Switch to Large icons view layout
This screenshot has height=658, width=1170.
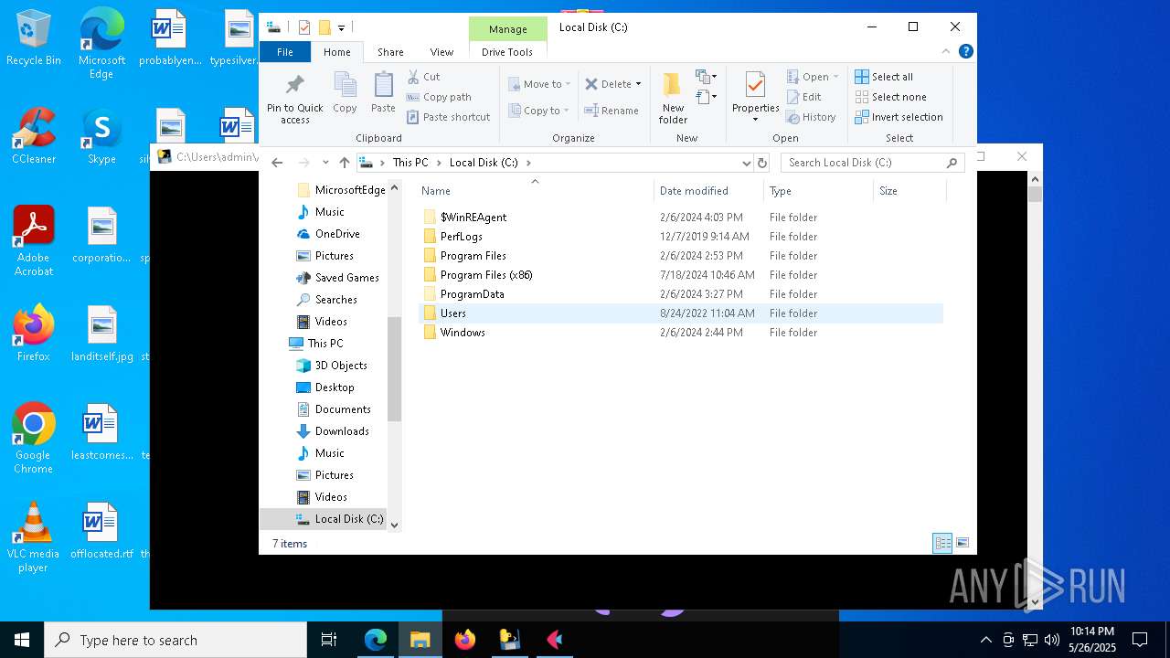pos(962,543)
